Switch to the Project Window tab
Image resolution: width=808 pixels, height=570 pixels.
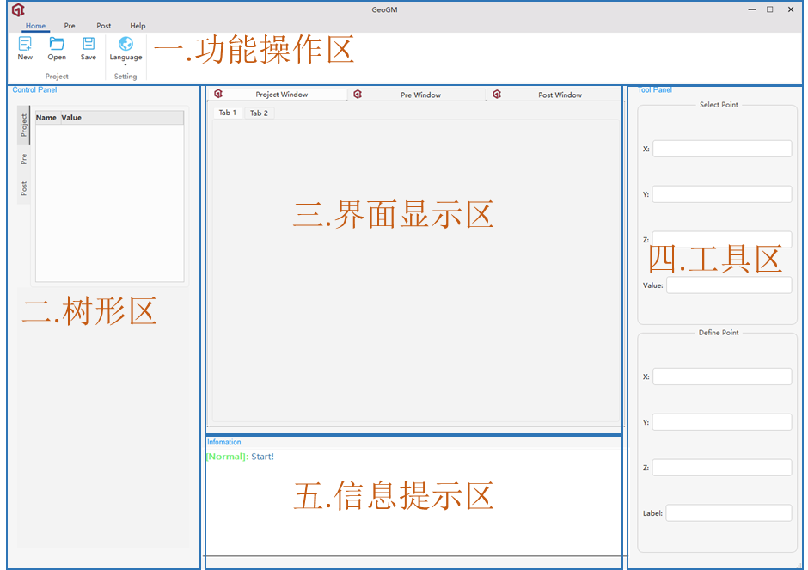[281, 95]
